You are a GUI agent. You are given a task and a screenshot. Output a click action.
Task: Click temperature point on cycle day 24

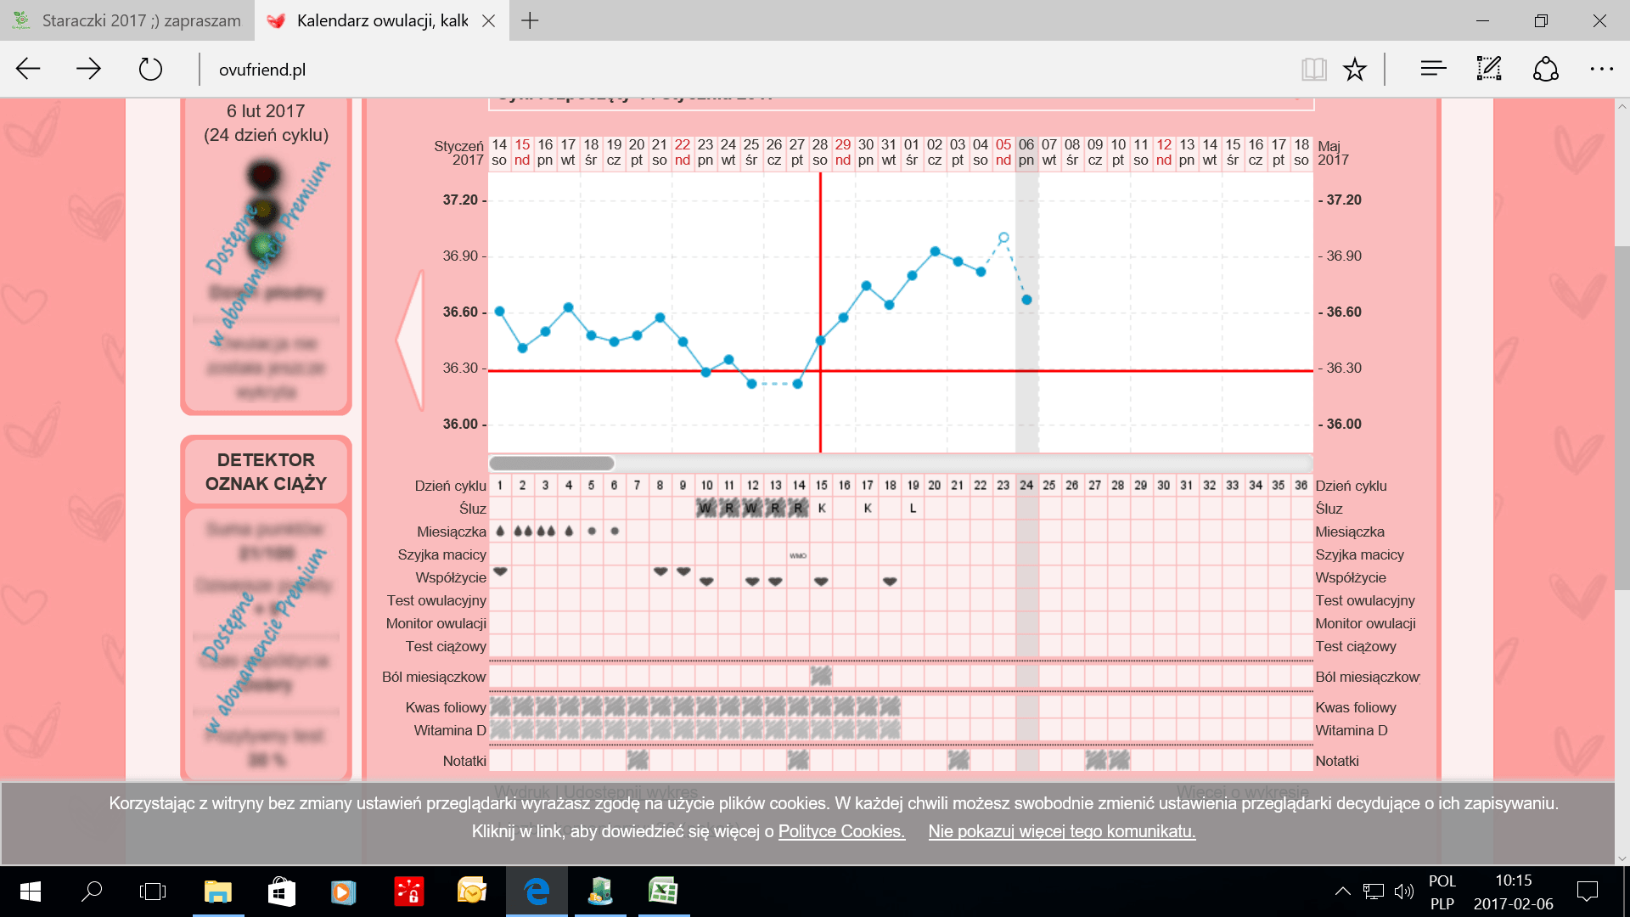[x=1026, y=300]
